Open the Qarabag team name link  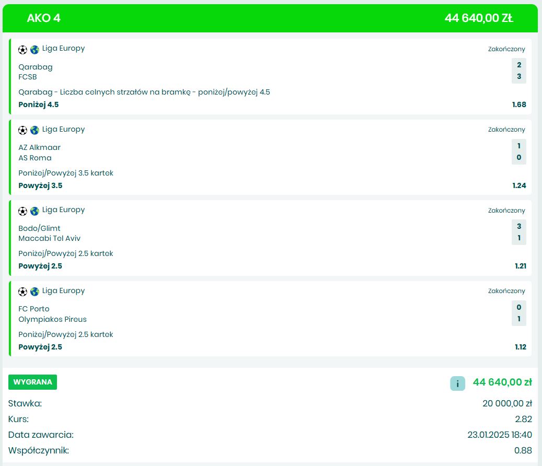click(36, 67)
